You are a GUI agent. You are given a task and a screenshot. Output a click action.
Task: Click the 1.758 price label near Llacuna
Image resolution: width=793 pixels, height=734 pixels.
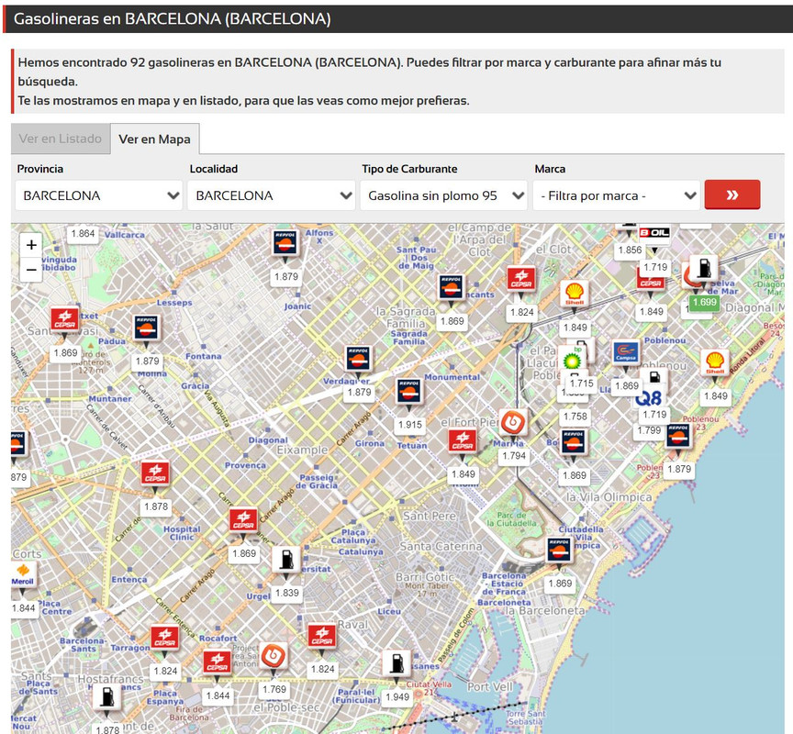coord(575,416)
